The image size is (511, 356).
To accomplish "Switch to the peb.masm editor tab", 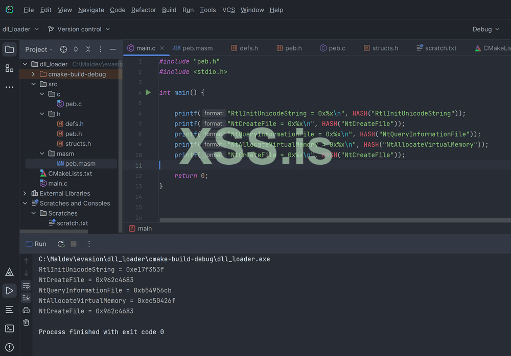I will click(x=193, y=48).
